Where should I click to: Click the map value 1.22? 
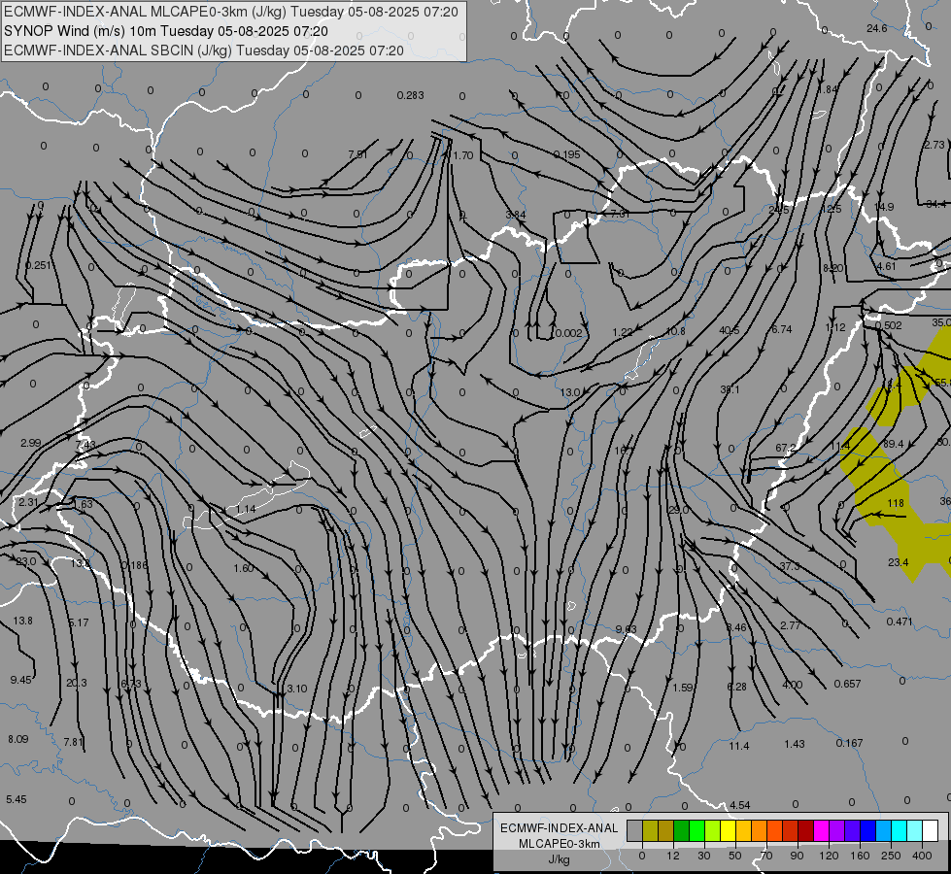pyautogui.click(x=623, y=332)
